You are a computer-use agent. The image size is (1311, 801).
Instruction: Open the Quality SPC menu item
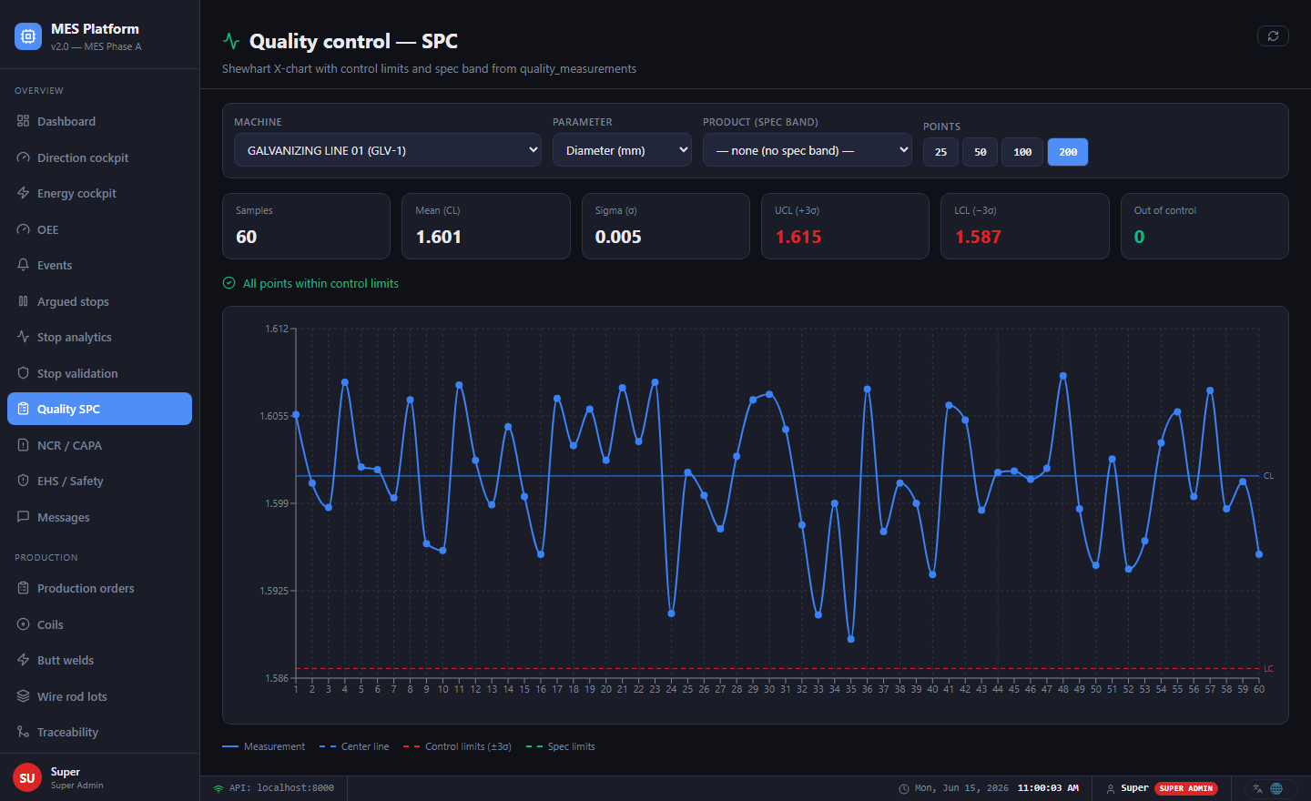[99, 409]
